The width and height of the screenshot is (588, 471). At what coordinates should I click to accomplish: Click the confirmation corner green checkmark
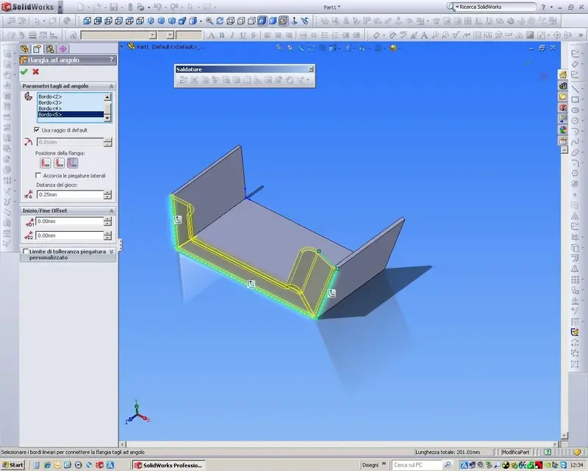pyautogui.click(x=528, y=63)
